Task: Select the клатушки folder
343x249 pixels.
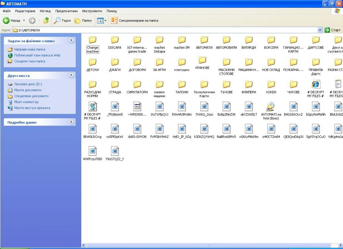Action: coord(182,65)
